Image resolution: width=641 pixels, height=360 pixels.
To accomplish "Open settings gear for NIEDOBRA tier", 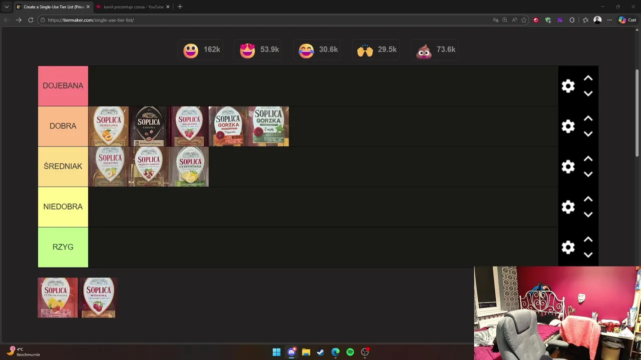I will point(568,207).
